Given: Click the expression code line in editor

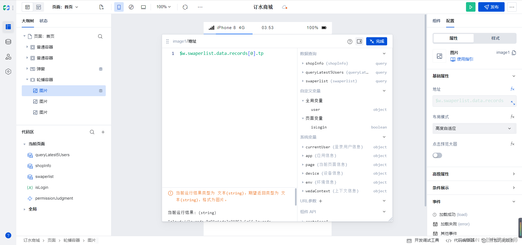Looking at the screenshot, I should point(222,54).
